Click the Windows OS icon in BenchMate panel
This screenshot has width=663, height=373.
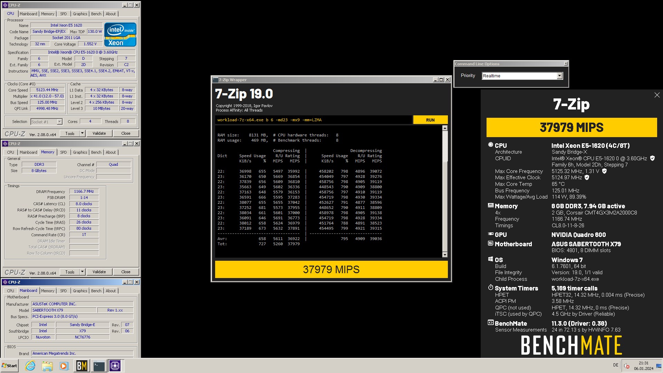pyautogui.click(x=490, y=259)
